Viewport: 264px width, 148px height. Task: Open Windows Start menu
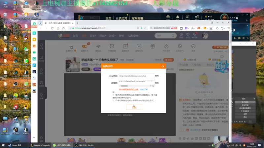point(3,145)
